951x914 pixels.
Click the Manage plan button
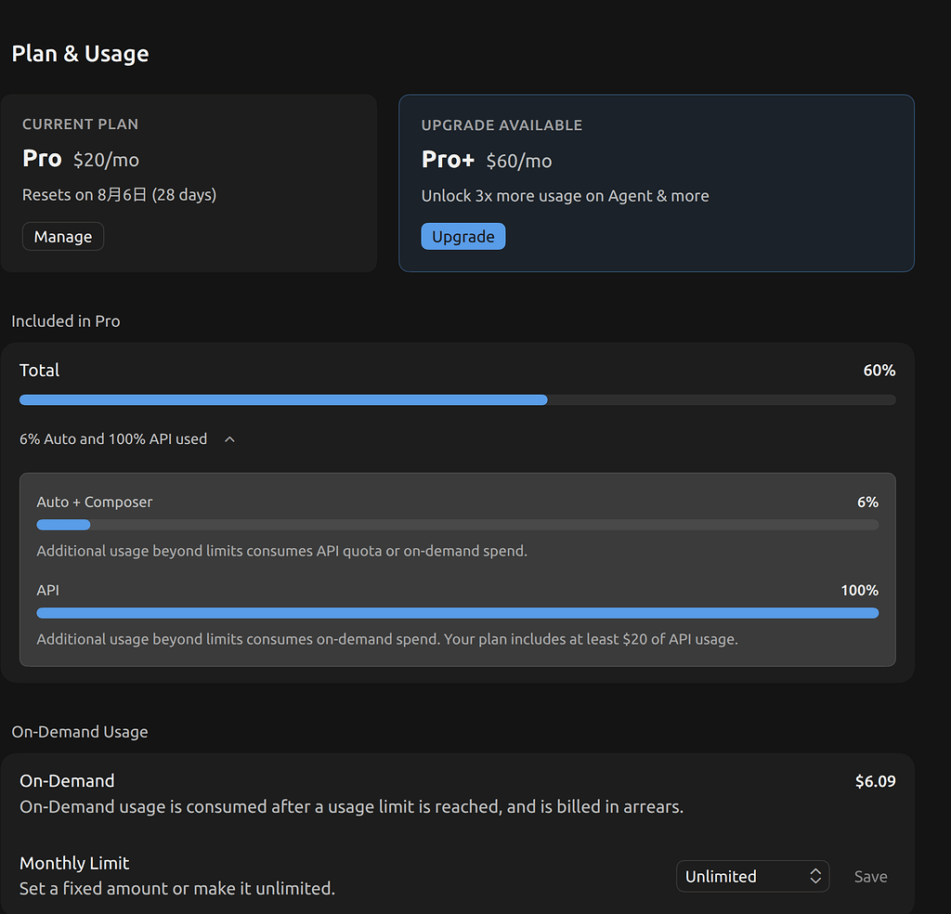pyautogui.click(x=63, y=237)
